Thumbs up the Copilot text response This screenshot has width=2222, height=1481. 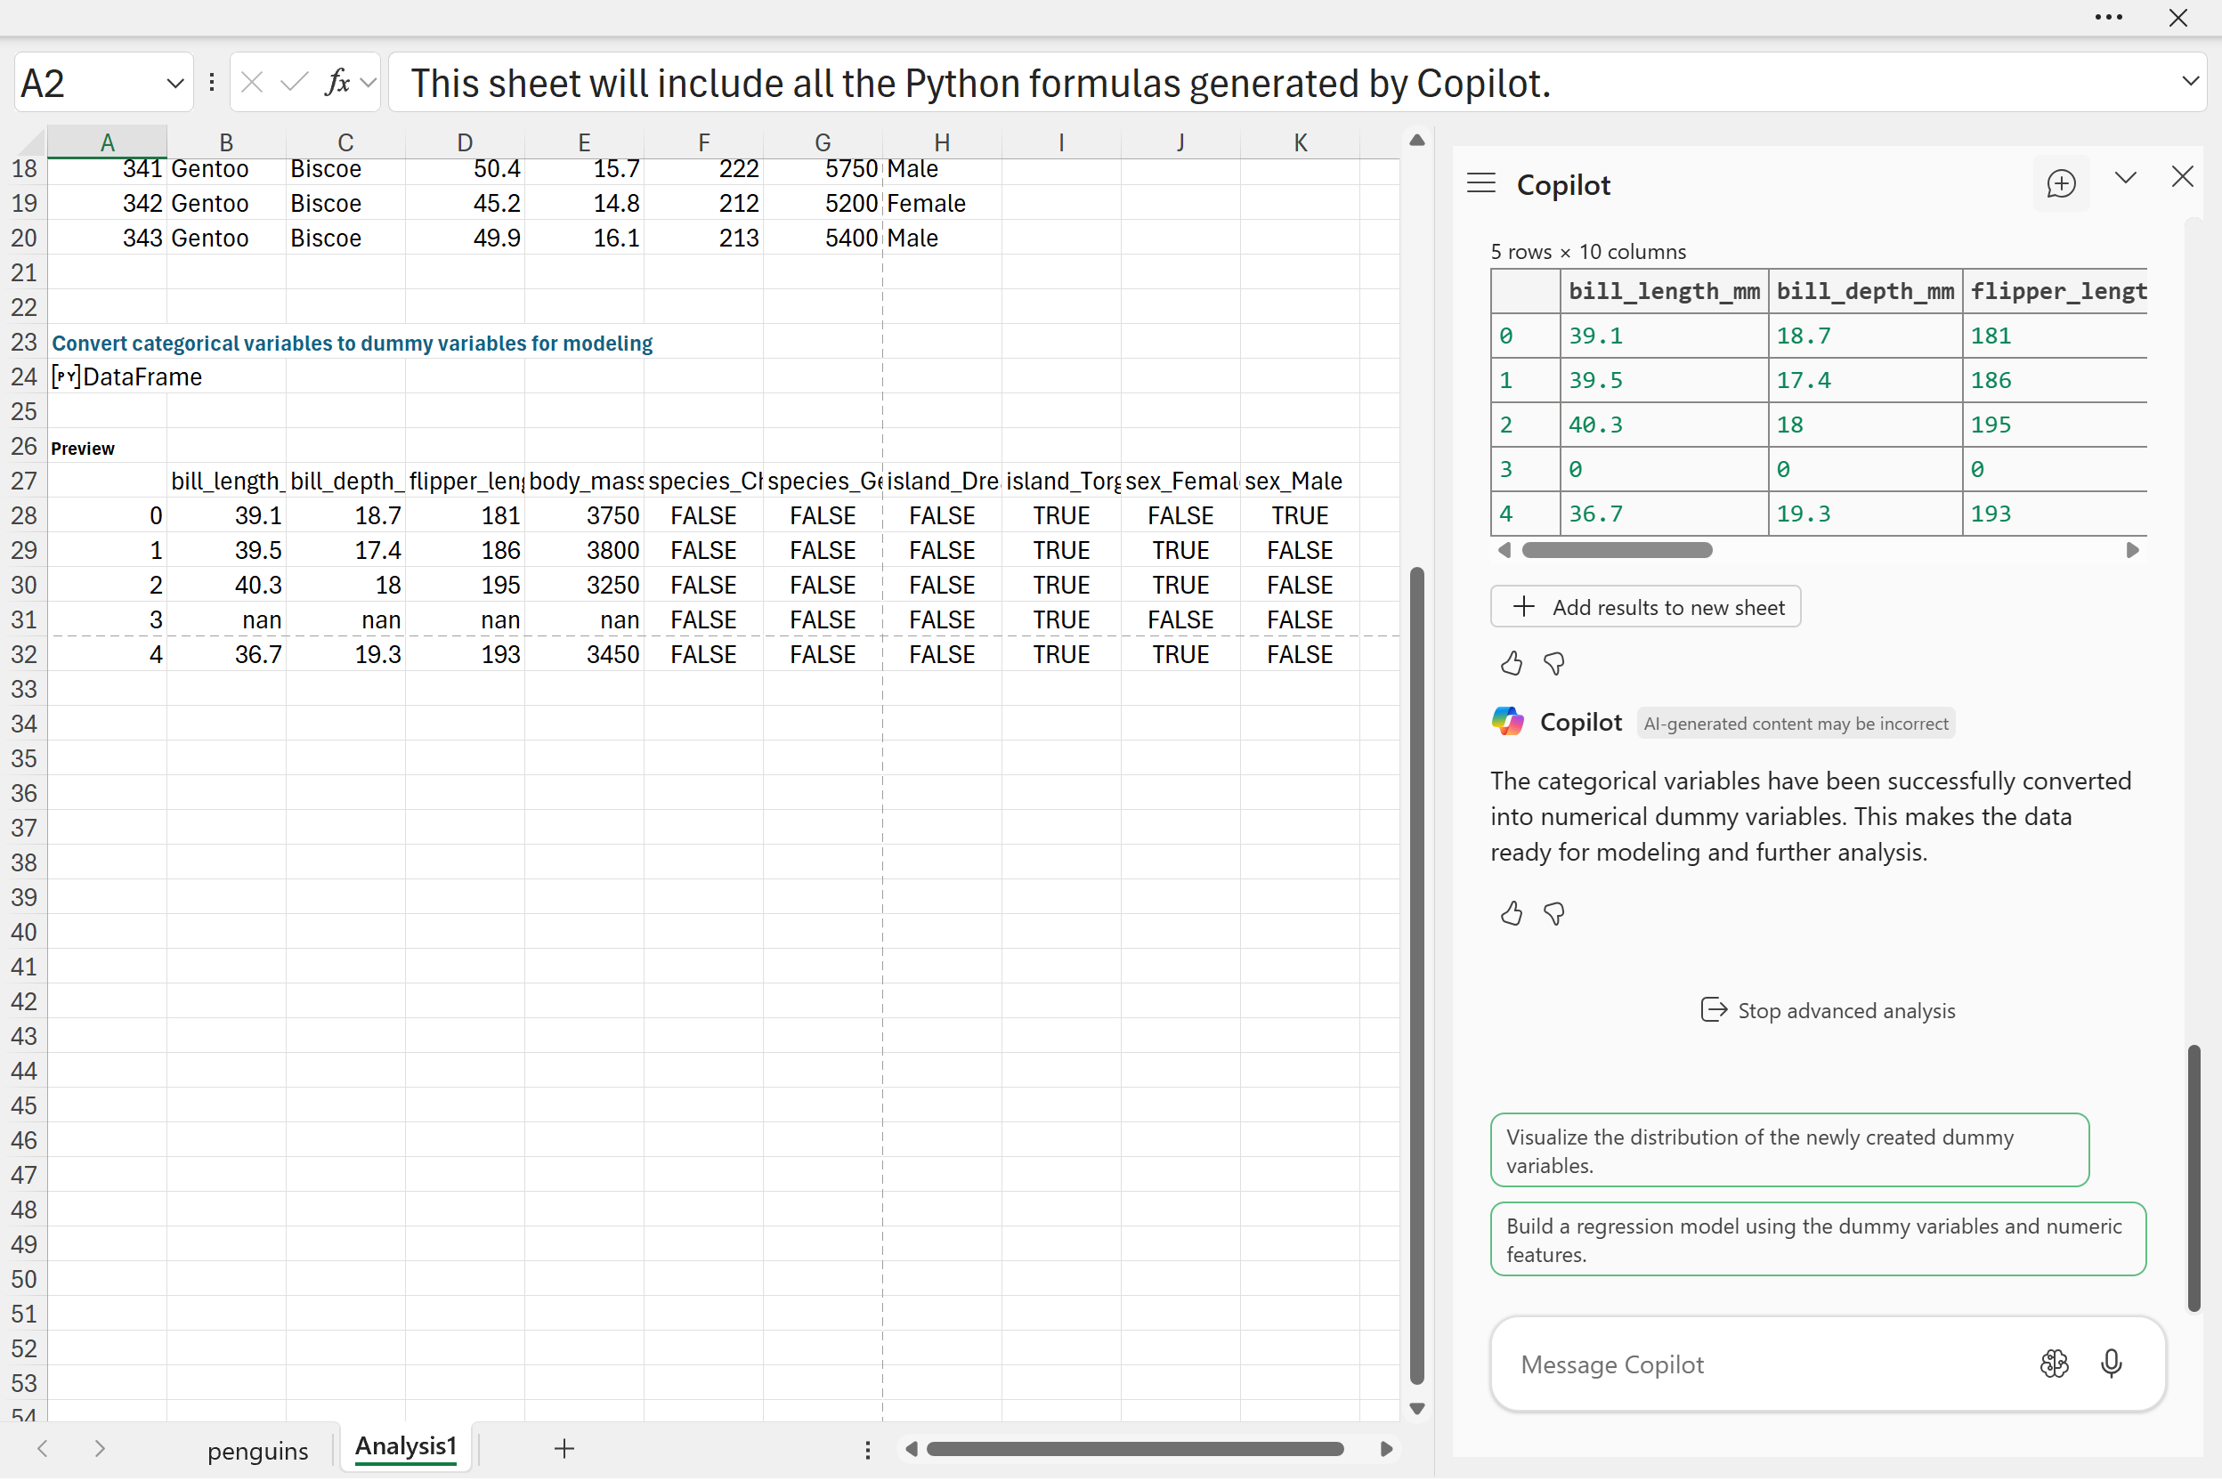click(x=1511, y=913)
